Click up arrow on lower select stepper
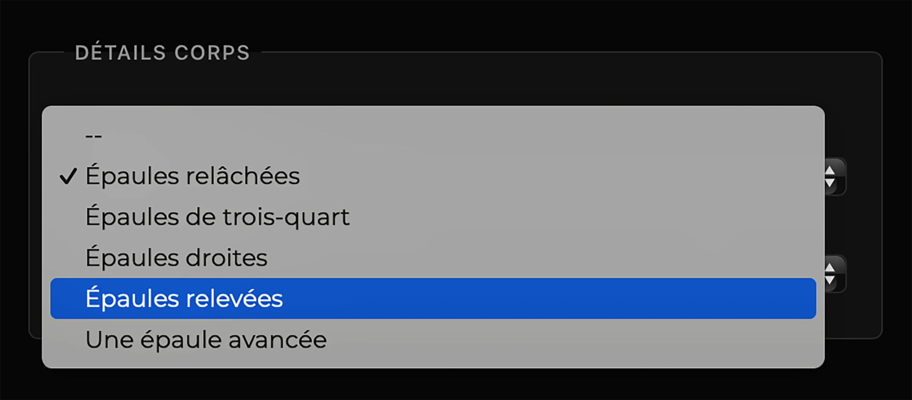 pyautogui.click(x=830, y=268)
